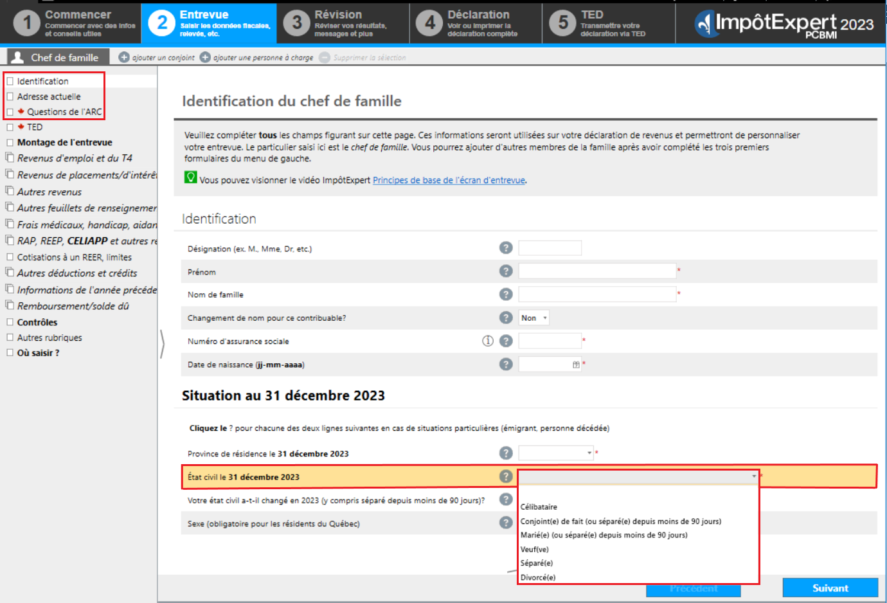This screenshot has height=603, width=887.
Task: Choose Séparé(e) from the list
Action: 537,563
